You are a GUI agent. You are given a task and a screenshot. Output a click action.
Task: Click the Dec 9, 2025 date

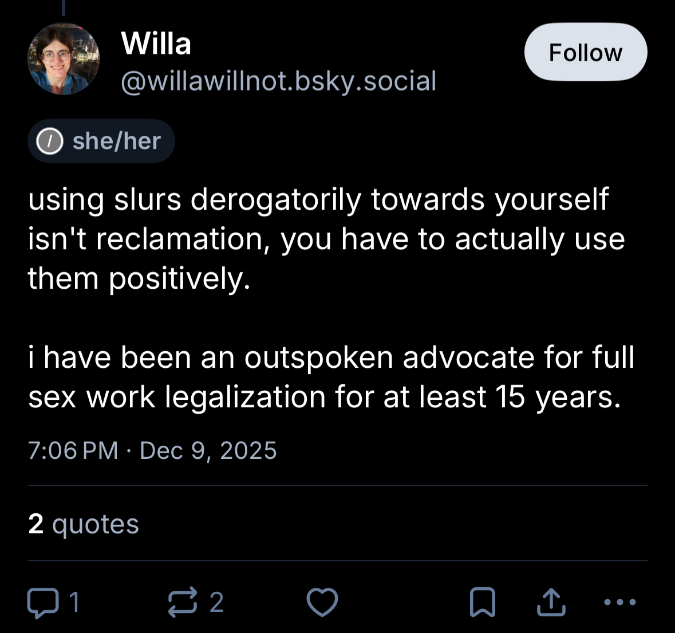208,451
